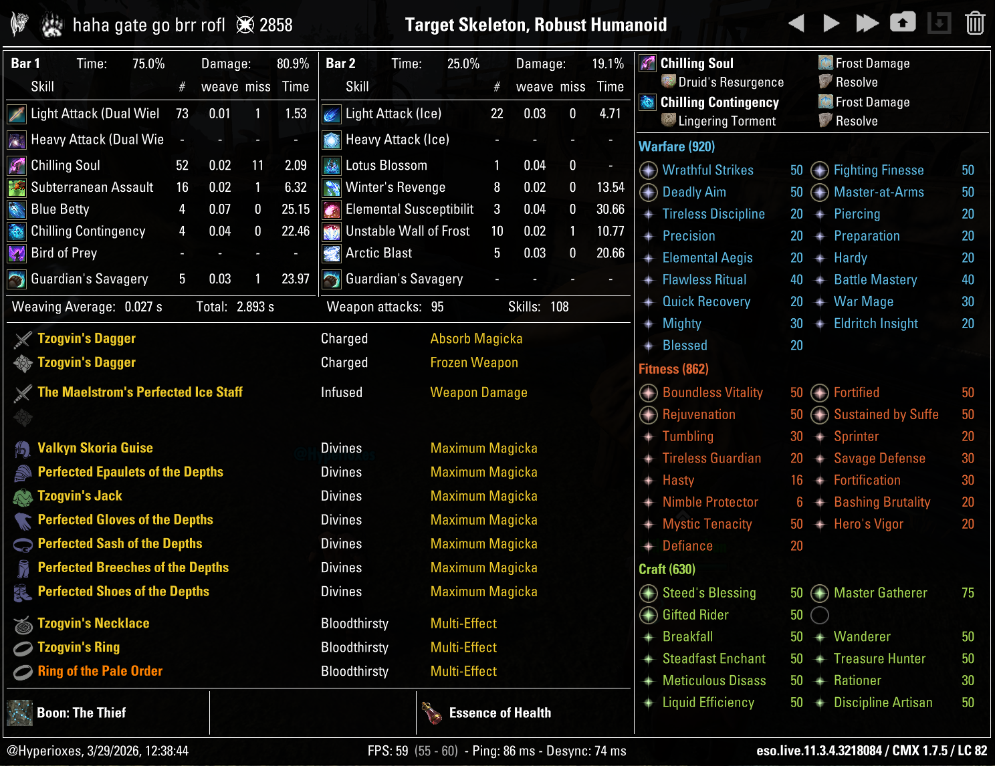Delete the current fight report via trash icon
This screenshot has width=995, height=766.
click(x=975, y=22)
